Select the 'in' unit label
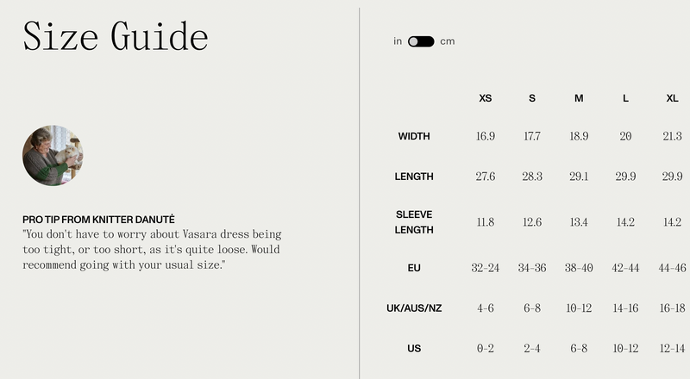The height and width of the screenshot is (379, 690). [398, 41]
